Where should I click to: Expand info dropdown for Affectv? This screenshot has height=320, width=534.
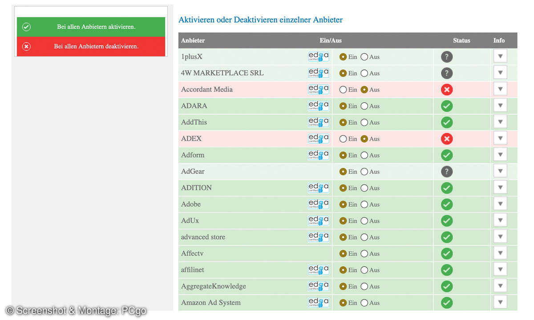(x=500, y=253)
